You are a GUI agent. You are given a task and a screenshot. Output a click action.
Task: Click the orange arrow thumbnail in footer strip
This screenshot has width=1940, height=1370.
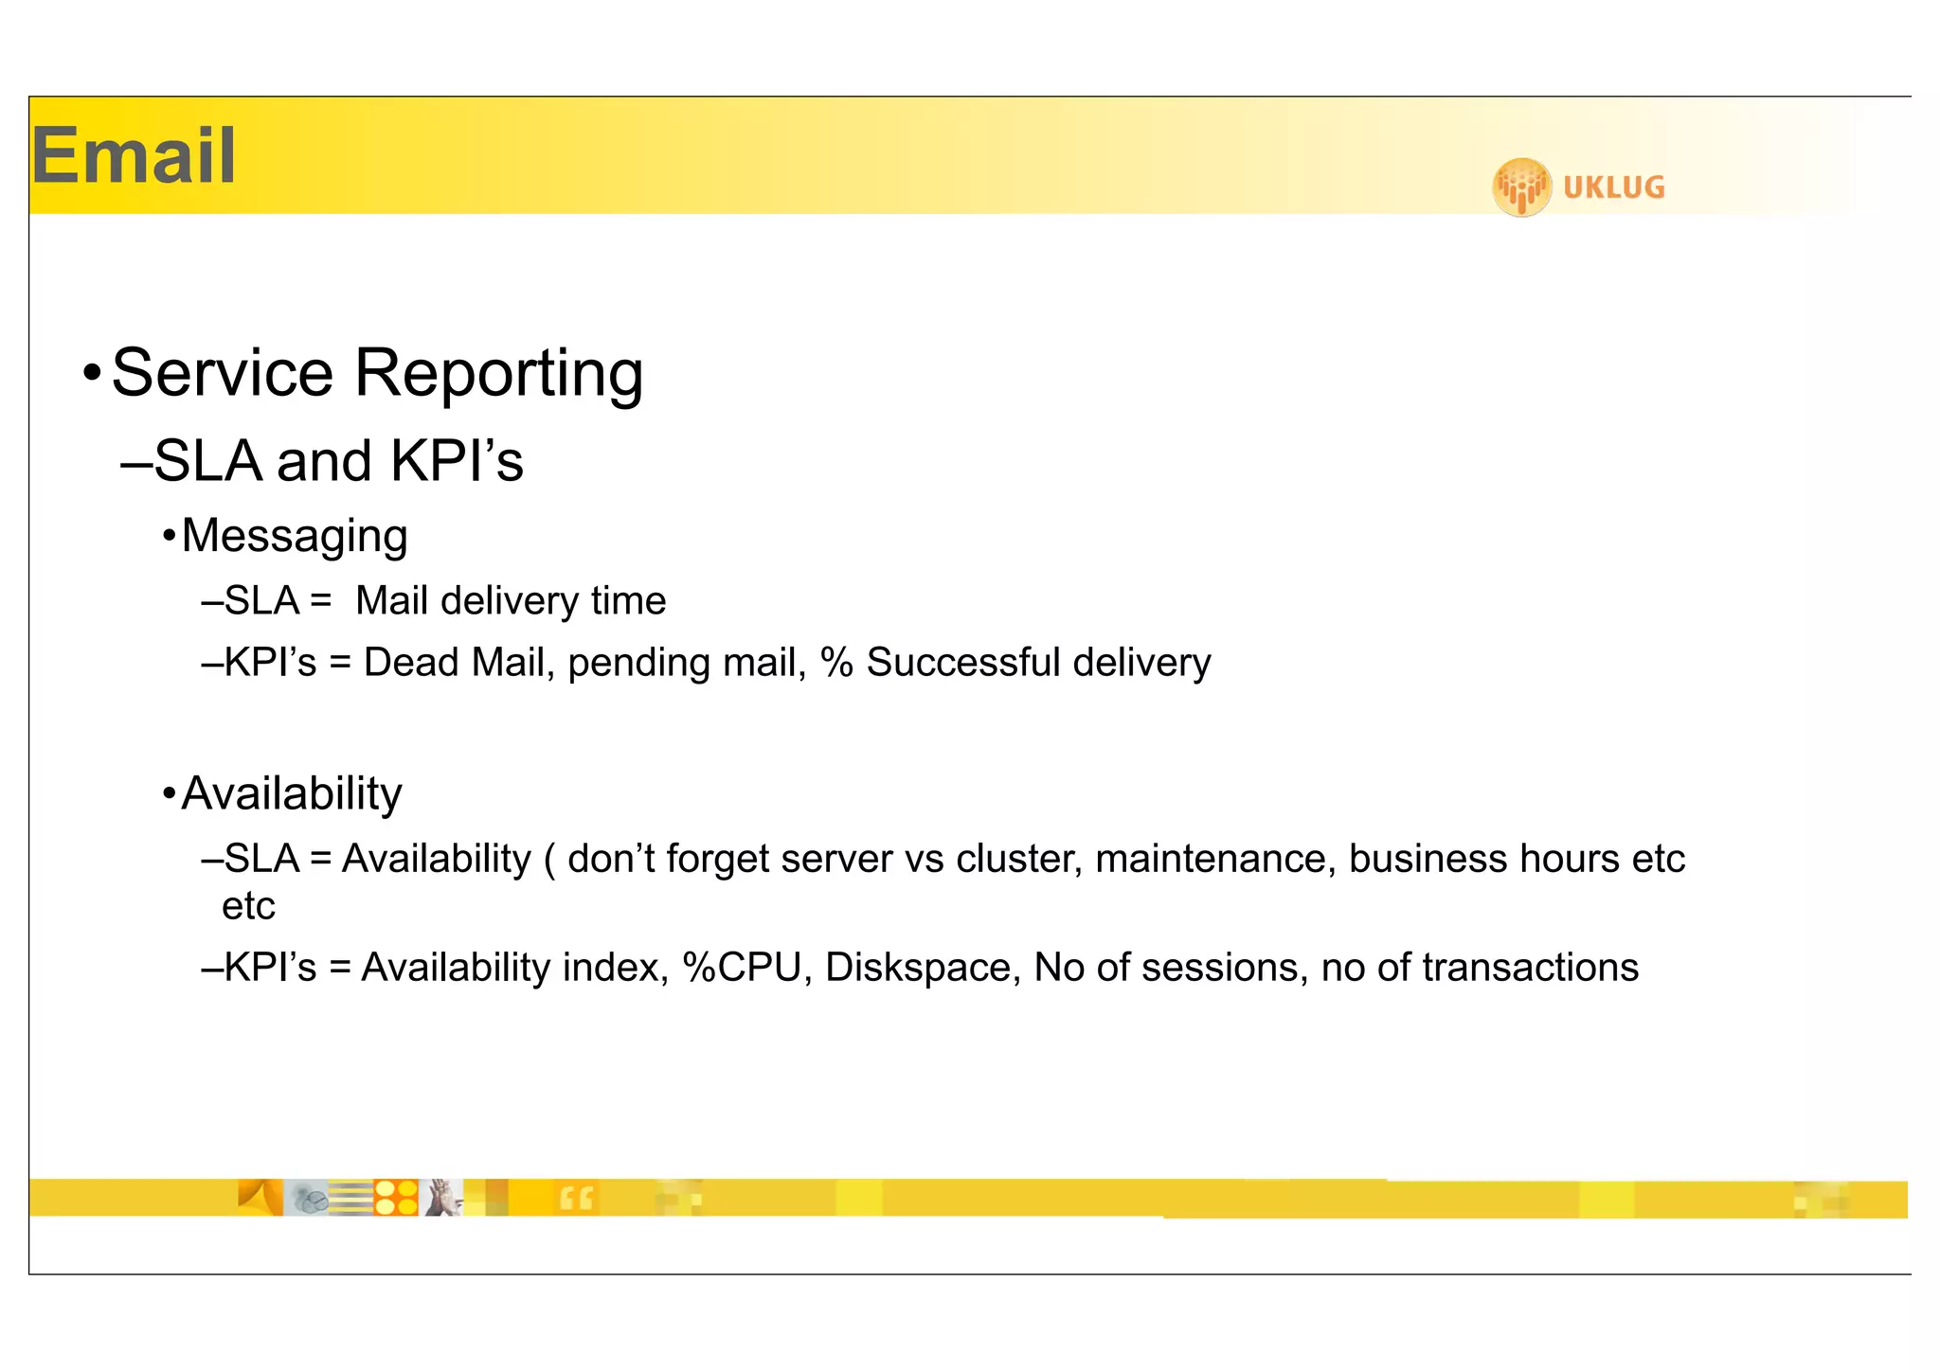(x=260, y=1198)
